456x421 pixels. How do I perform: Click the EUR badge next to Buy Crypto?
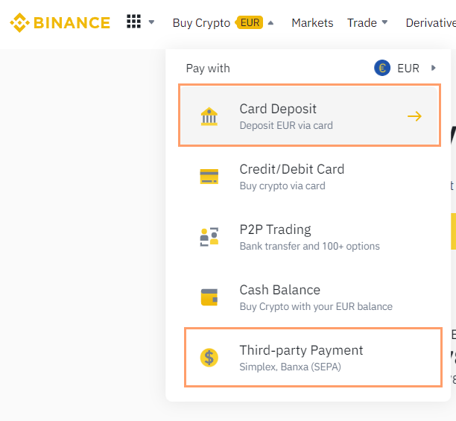pos(250,22)
